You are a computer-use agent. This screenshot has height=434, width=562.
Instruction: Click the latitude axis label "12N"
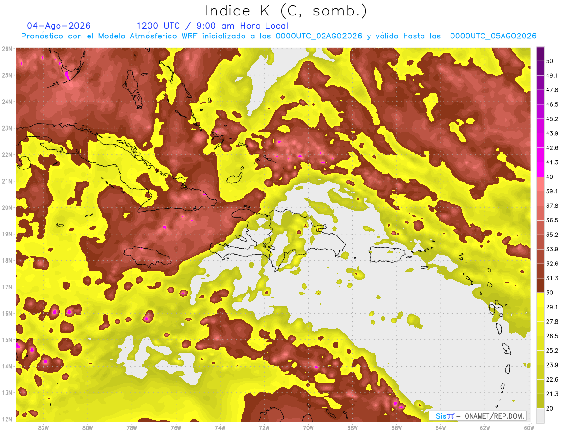[7, 419]
